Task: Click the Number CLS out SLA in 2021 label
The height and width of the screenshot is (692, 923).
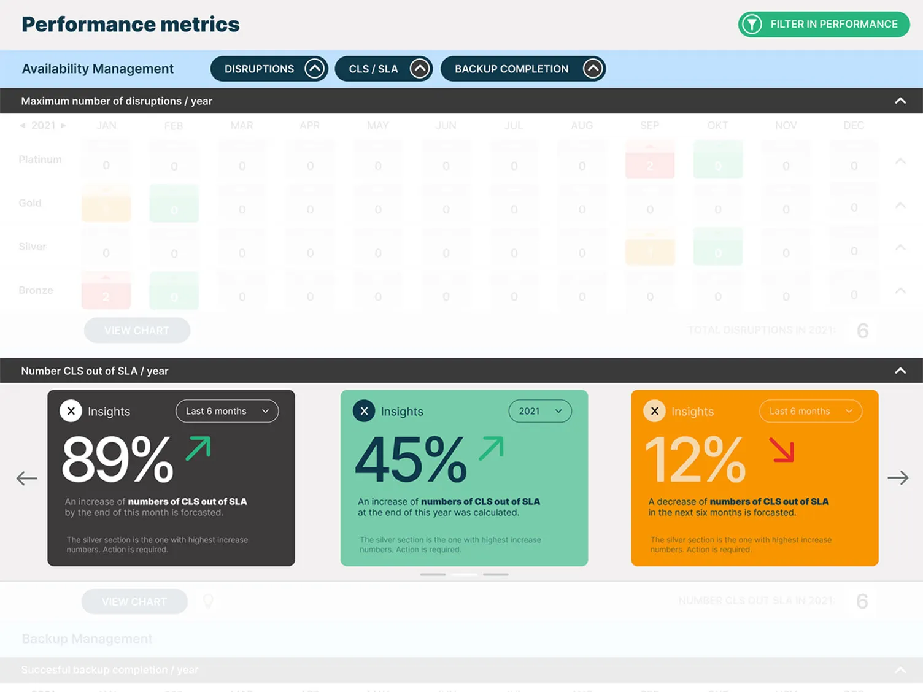Action: pos(756,601)
